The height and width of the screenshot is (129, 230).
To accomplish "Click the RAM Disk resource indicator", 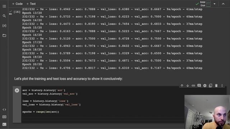I will pos(205,4).
